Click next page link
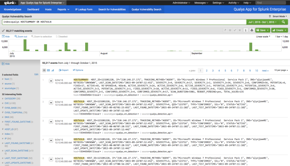The width and height of the screenshot is (290, 166). tap(265, 70)
